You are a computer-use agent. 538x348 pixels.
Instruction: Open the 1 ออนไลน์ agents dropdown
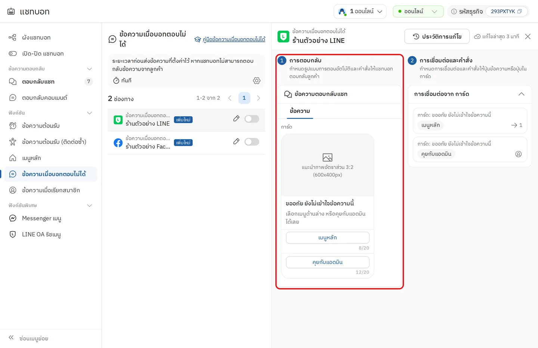tap(359, 12)
